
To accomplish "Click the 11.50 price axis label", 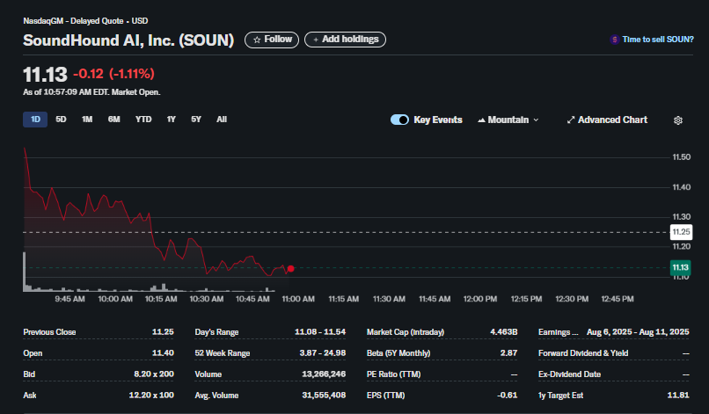I will pos(682,156).
